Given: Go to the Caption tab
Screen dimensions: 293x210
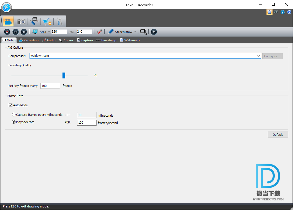Looking at the screenshot, I should (85, 40).
